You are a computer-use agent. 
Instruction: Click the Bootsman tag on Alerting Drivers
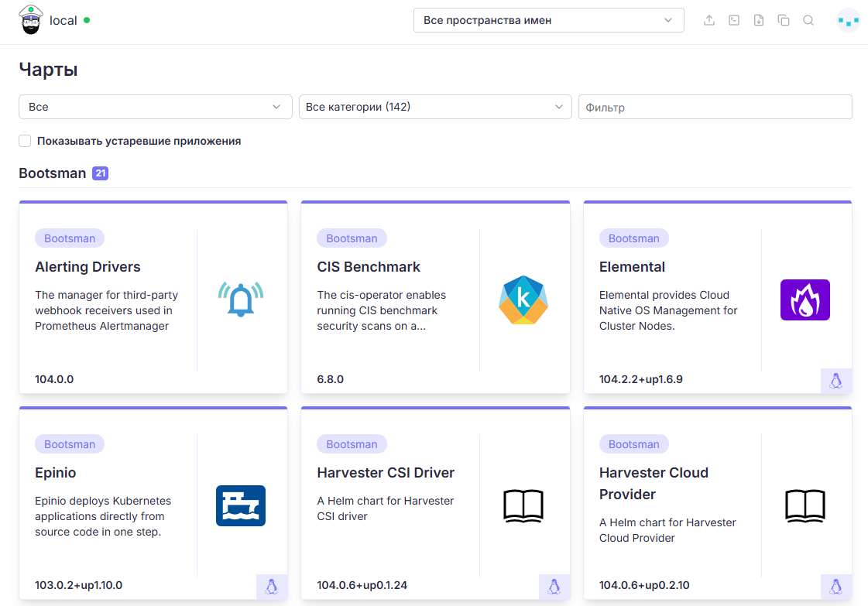point(70,238)
